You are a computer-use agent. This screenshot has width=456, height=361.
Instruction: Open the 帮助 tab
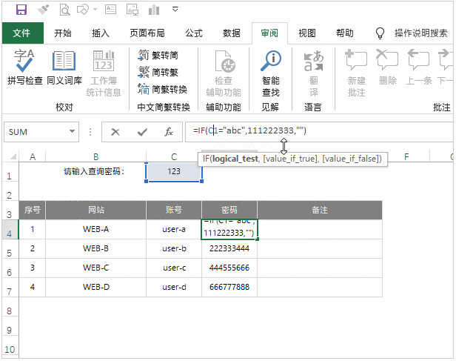click(345, 33)
